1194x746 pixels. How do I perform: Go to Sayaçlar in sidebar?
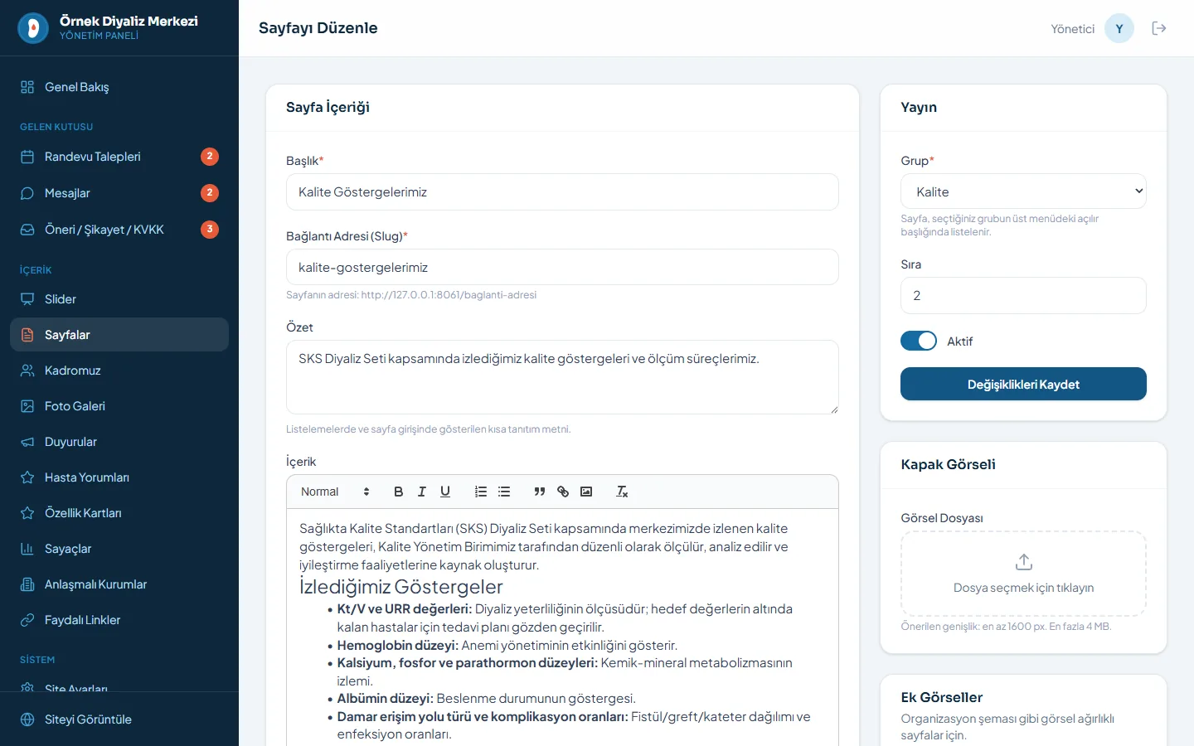coord(119,549)
